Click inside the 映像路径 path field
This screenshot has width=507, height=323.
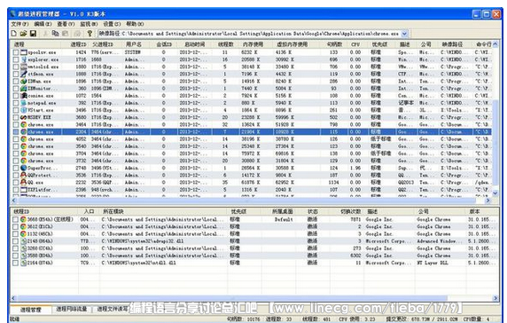coord(249,34)
